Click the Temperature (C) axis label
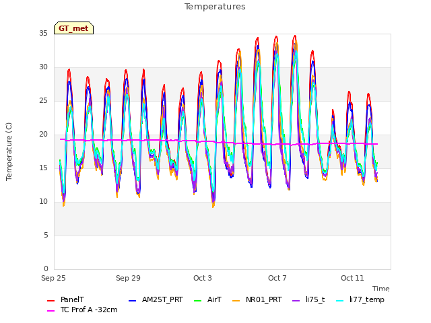Screen dimensions: 431x323 pyautogui.click(x=9, y=151)
